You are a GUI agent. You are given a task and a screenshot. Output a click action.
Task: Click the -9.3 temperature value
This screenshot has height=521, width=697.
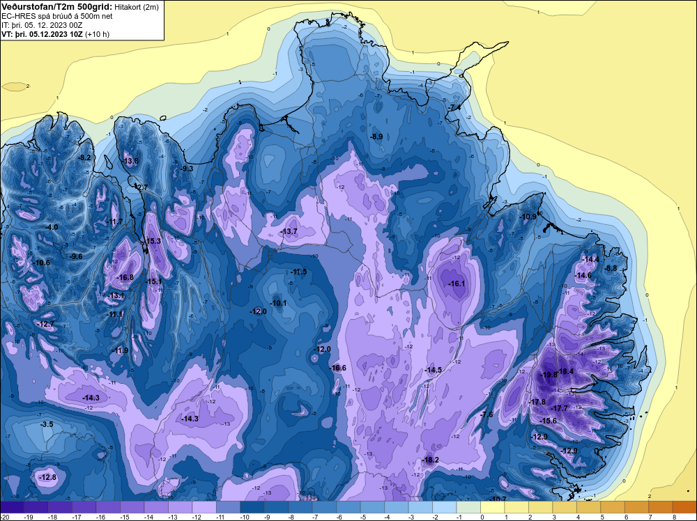coord(186,169)
